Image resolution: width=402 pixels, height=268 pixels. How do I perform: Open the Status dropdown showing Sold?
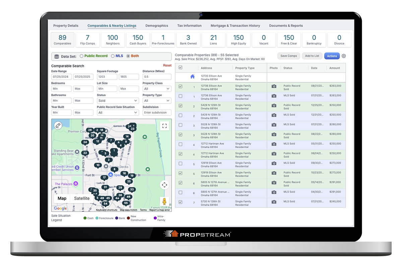tap(118, 100)
